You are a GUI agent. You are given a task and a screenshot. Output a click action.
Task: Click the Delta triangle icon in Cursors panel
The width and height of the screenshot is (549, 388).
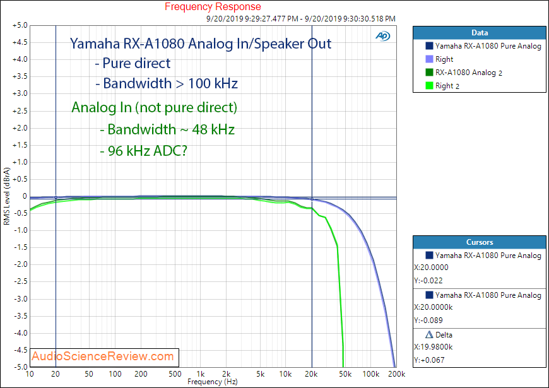point(429,335)
